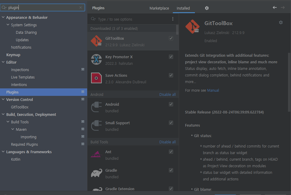Open Required Plugins settings
This screenshot has width=291, height=195.
(x=24, y=144)
